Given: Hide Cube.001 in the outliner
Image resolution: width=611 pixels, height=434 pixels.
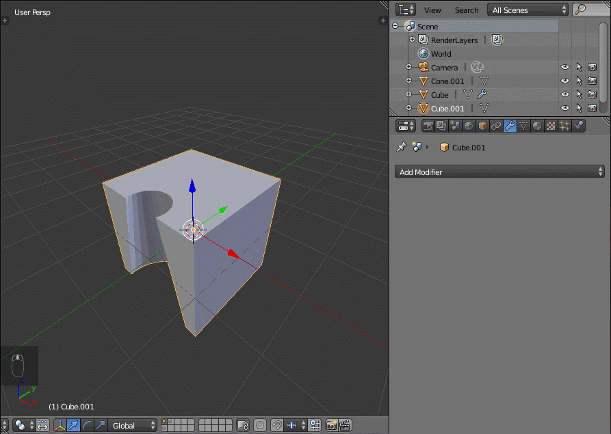Looking at the screenshot, I should coord(564,108).
